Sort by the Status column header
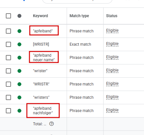The height and width of the screenshot is (135, 144). click(112, 16)
